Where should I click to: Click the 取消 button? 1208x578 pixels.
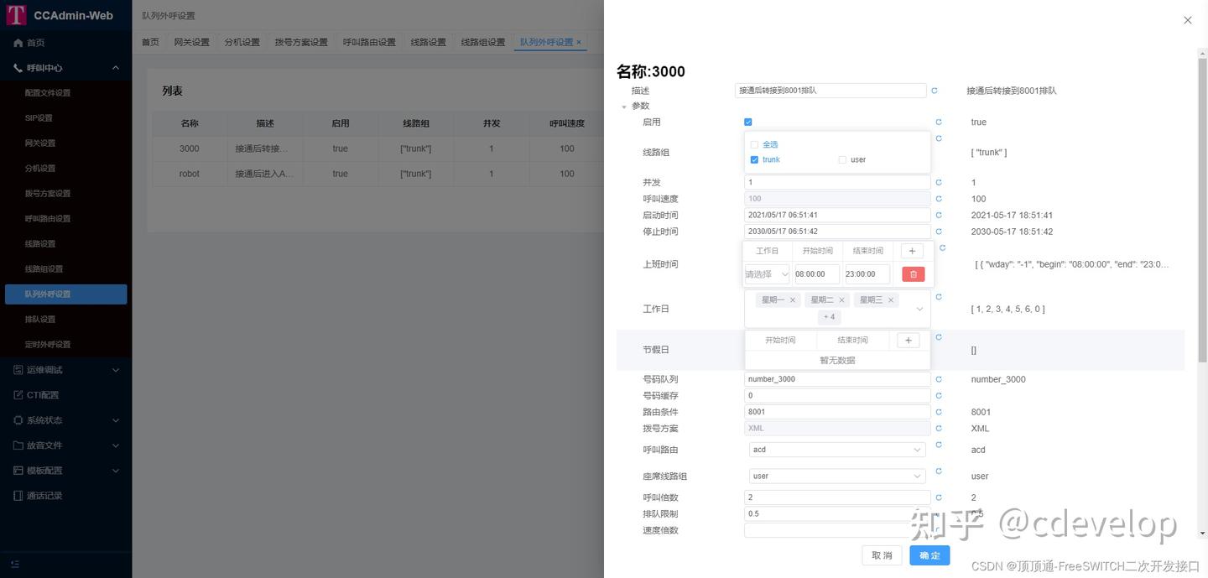881,555
